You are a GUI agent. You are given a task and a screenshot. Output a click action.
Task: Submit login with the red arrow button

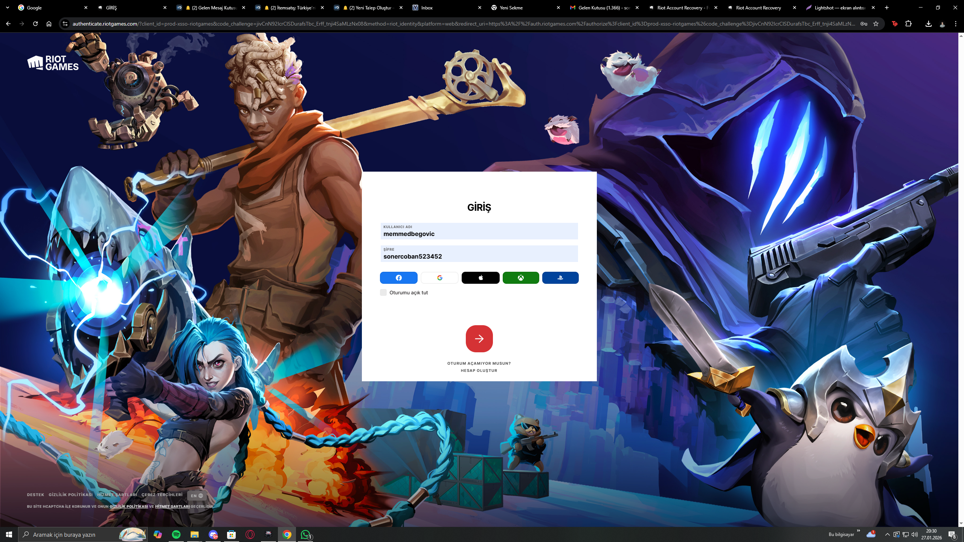[479, 339]
